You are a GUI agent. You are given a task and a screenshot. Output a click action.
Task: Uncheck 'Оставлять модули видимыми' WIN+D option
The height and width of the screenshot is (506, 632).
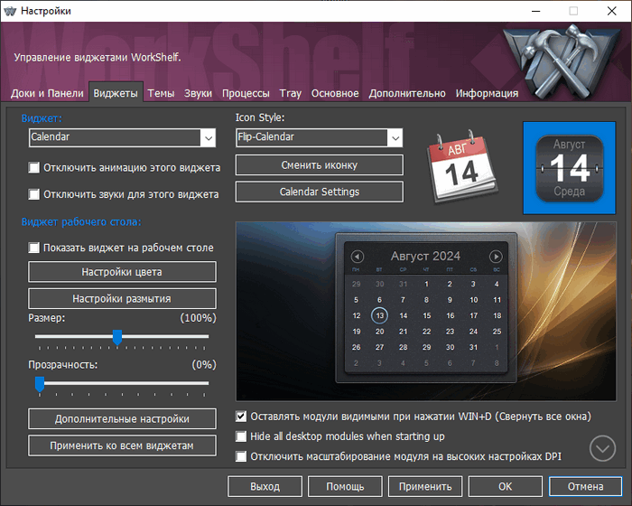point(241,417)
